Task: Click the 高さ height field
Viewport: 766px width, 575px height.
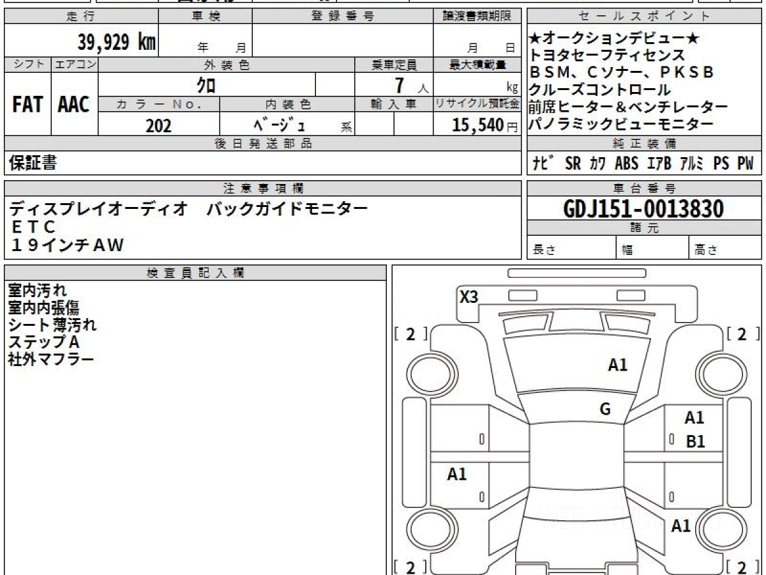Action: 725,248
